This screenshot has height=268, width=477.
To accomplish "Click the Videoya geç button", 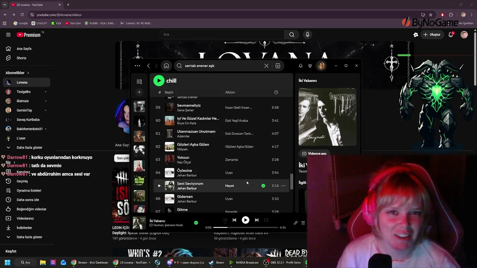I will pos(314,153).
